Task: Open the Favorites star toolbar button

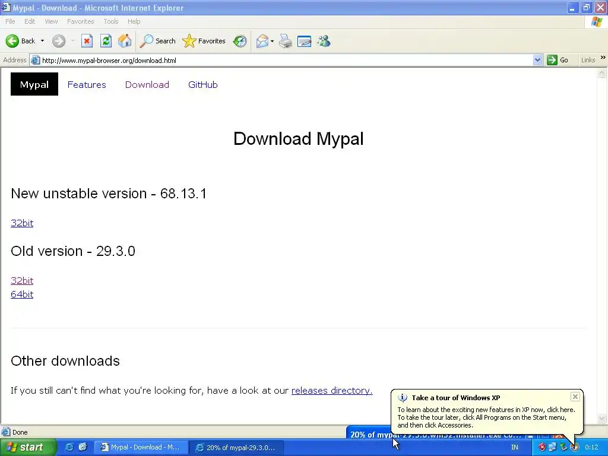Action: [x=204, y=41]
